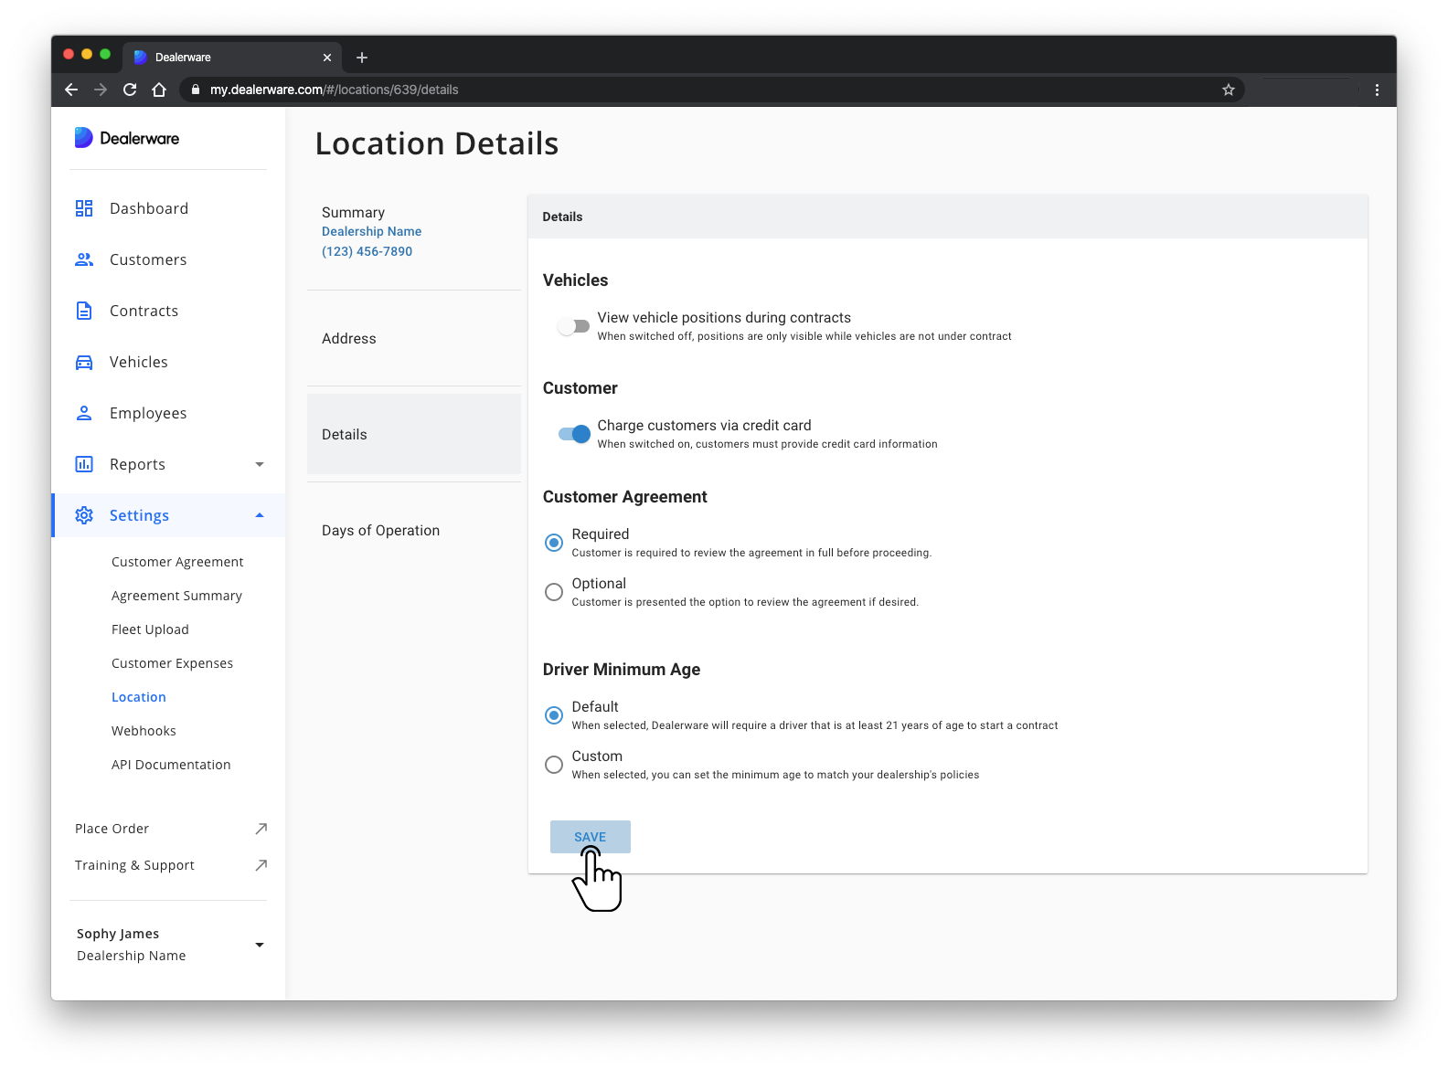
Task: Click the Place Order link
Action: point(112,829)
